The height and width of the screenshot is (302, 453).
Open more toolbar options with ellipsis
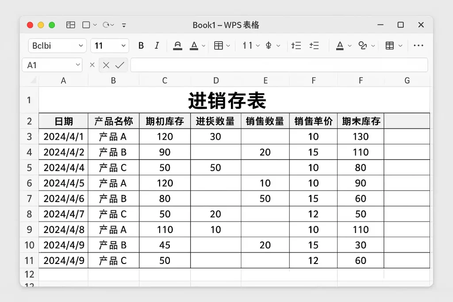[418, 46]
